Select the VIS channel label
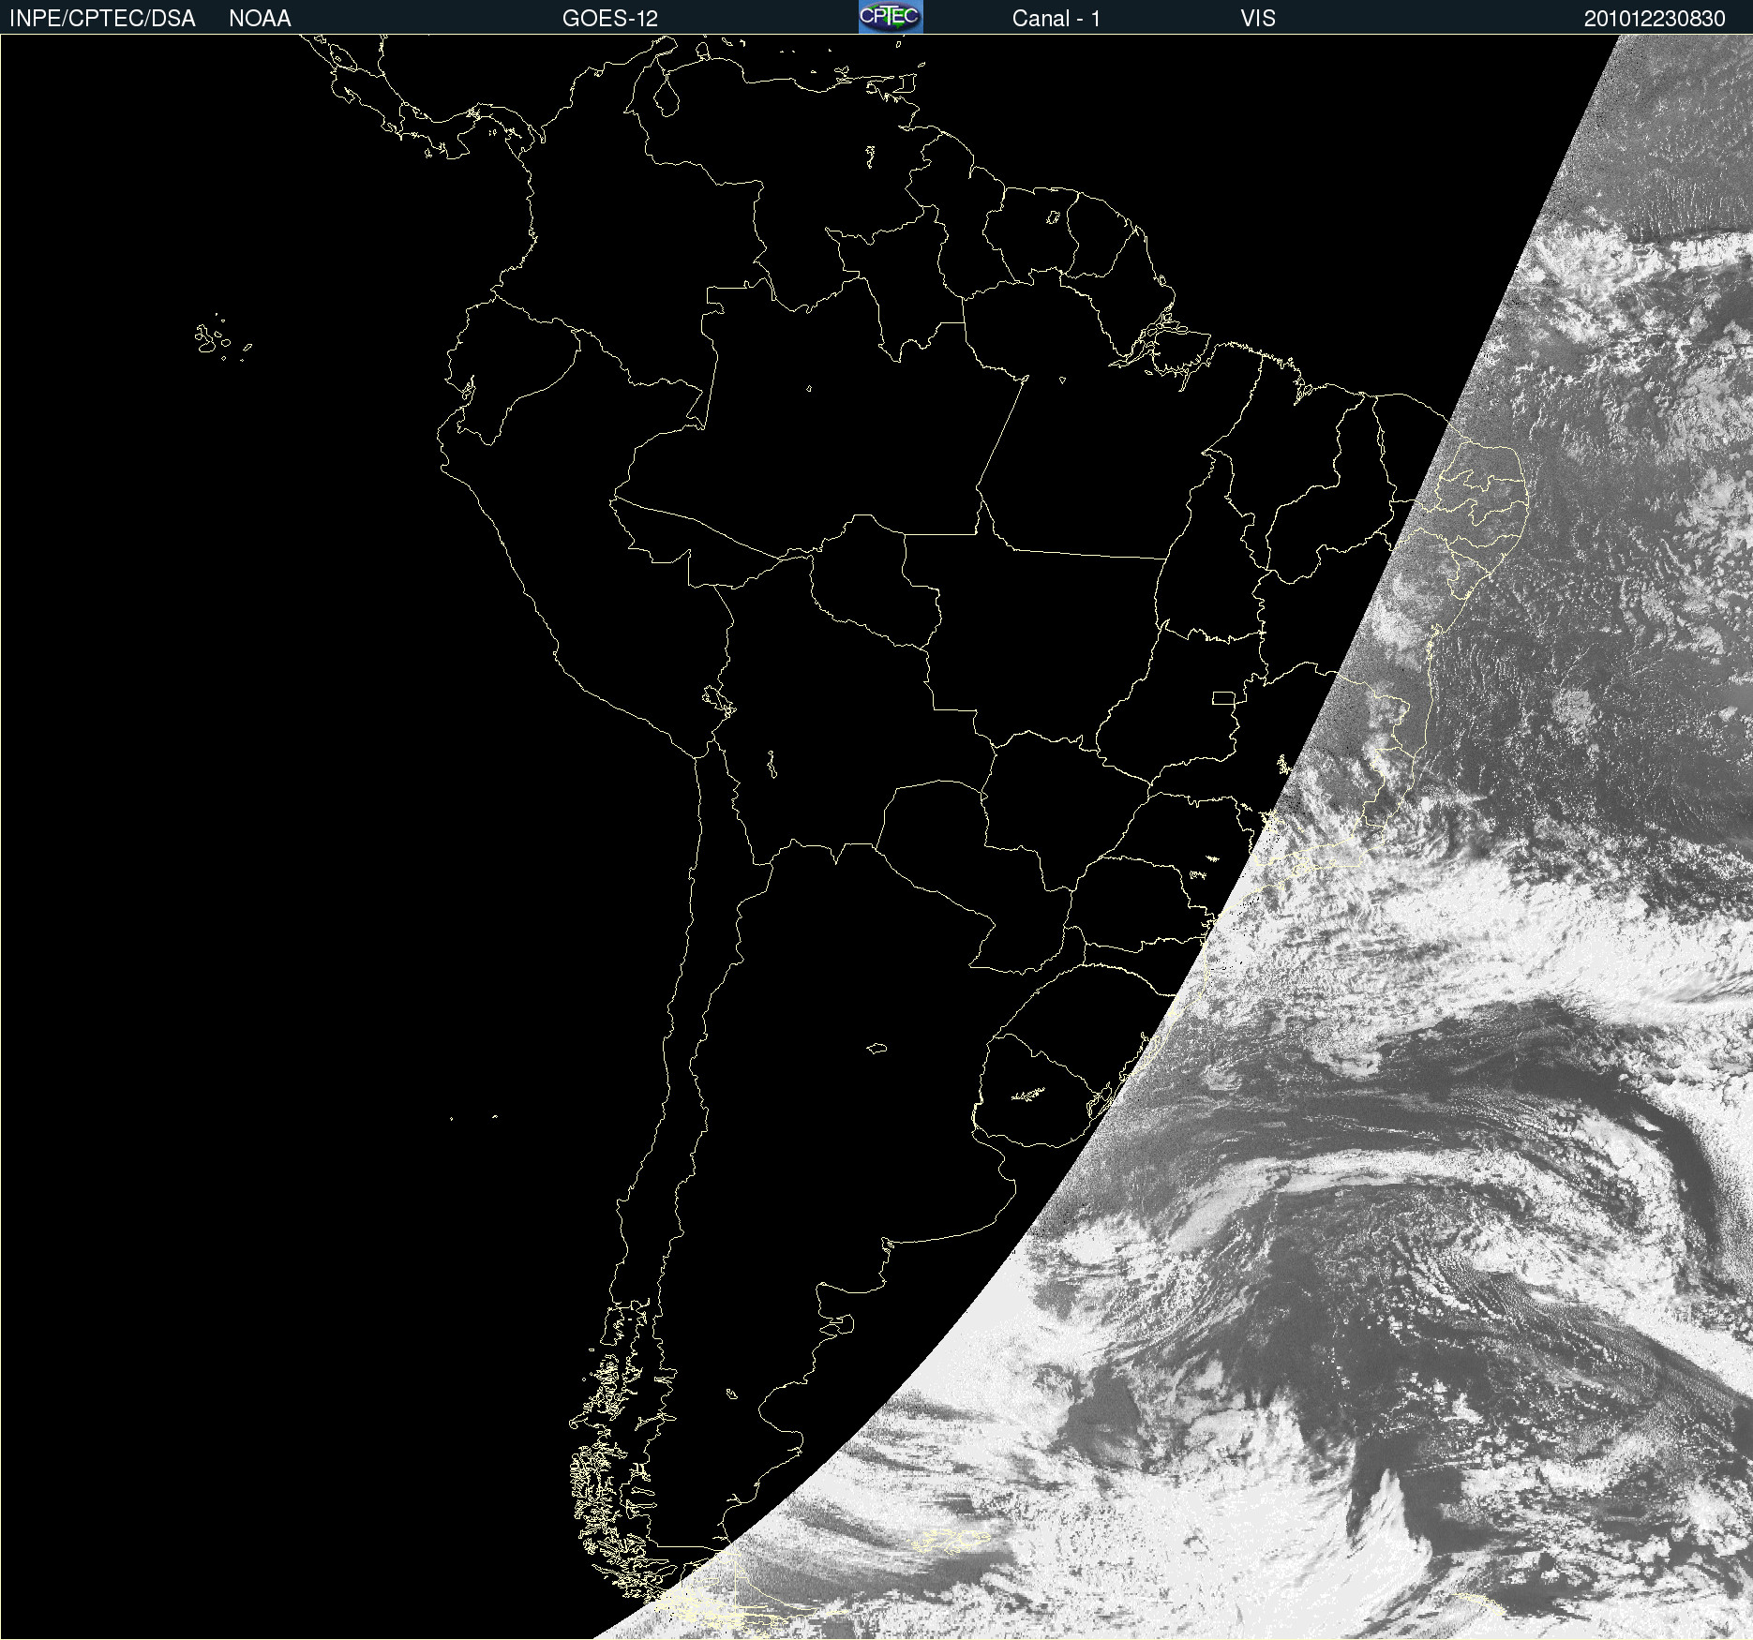The image size is (1753, 1640). pyautogui.click(x=1258, y=19)
